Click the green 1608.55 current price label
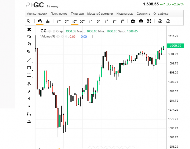The image size is (190, 149). coord(175,46)
